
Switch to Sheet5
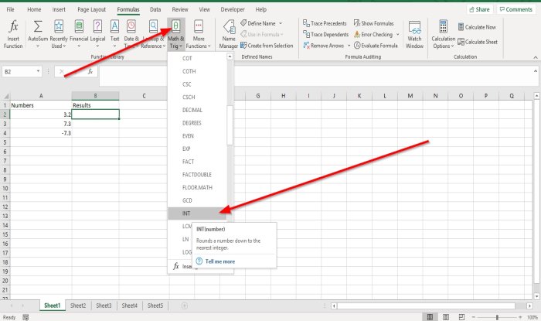pos(155,306)
